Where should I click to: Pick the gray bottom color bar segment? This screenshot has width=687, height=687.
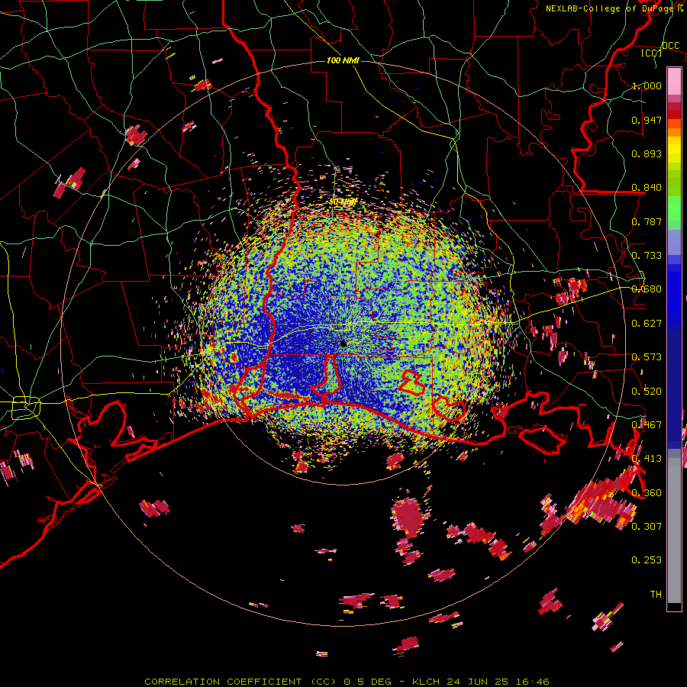click(674, 531)
